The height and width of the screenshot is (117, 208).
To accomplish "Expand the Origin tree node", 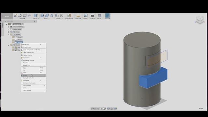I will coord(8,32).
